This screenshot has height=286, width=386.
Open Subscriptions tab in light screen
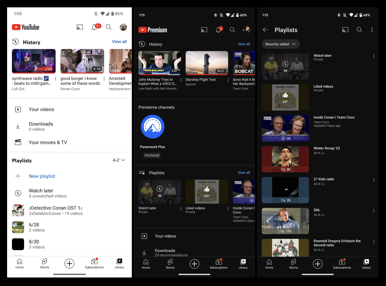pos(94,263)
